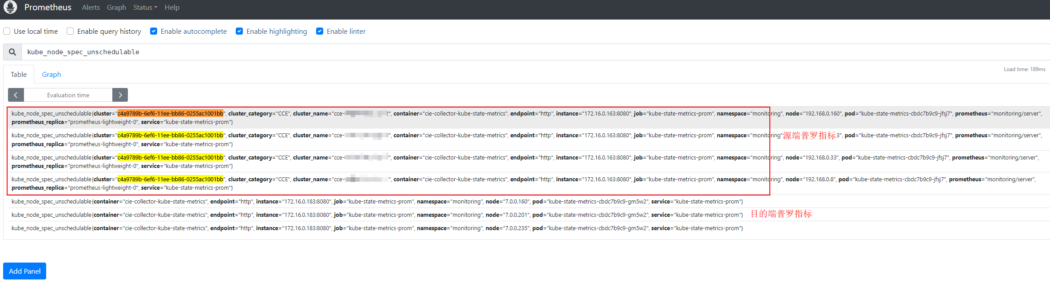Select result row with node 192.168.0.8
Image resolution: width=1050 pixels, height=287 pixels.
click(x=528, y=183)
